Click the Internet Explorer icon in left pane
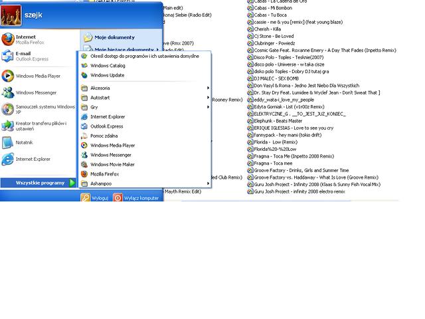The height and width of the screenshot is (319, 425). point(7,159)
